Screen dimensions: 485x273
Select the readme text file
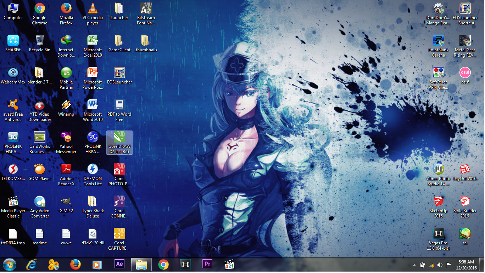(x=40, y=237)
